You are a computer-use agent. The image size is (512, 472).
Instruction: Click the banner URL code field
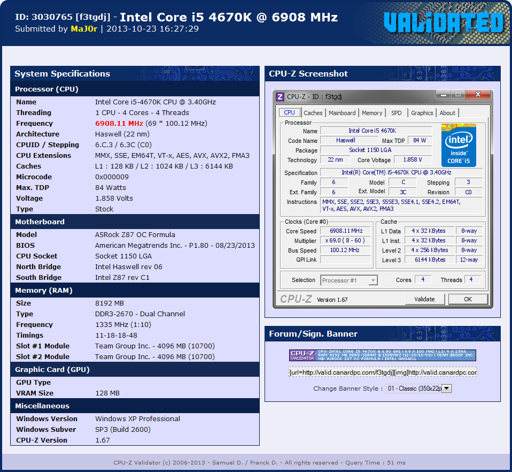click(383, 372)
